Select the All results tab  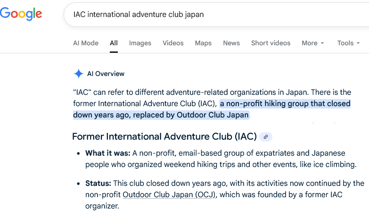[x=114, y=43]
